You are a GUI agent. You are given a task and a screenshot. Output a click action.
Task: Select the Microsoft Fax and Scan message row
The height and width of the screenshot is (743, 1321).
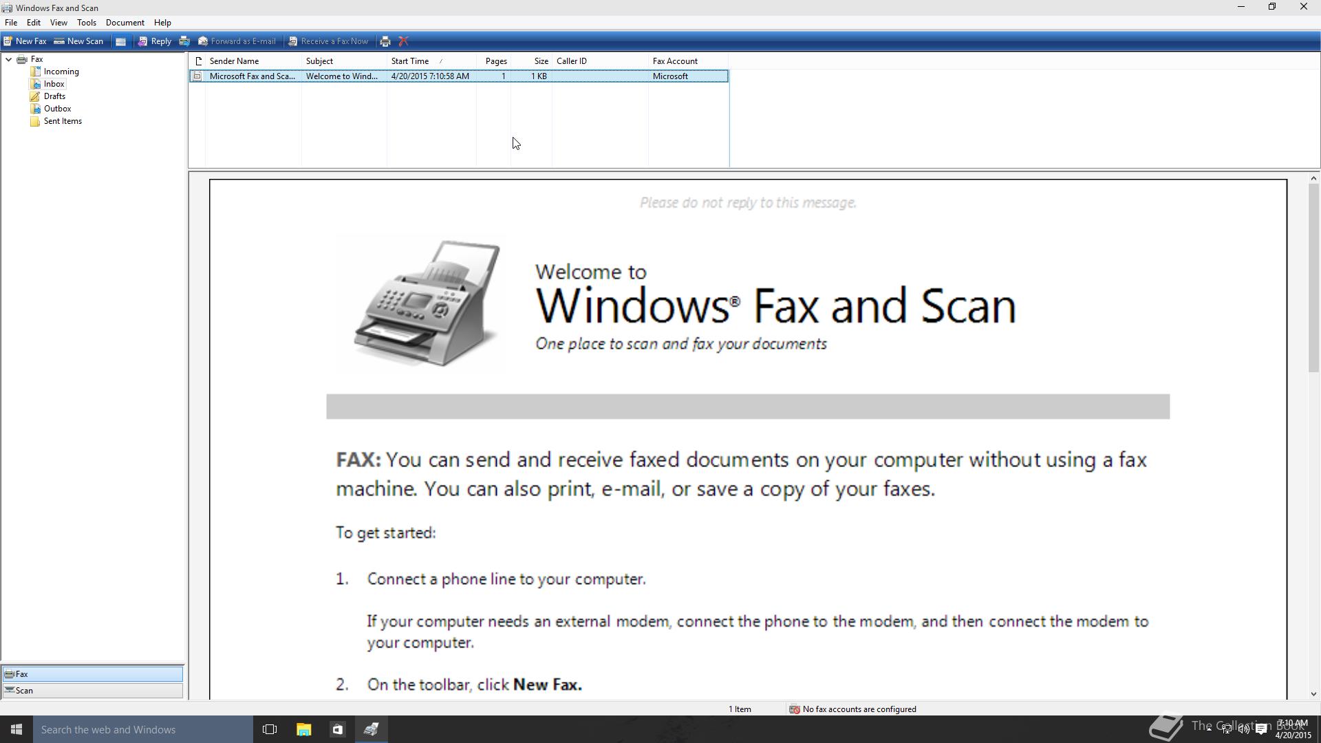click(x=459, y=76)
